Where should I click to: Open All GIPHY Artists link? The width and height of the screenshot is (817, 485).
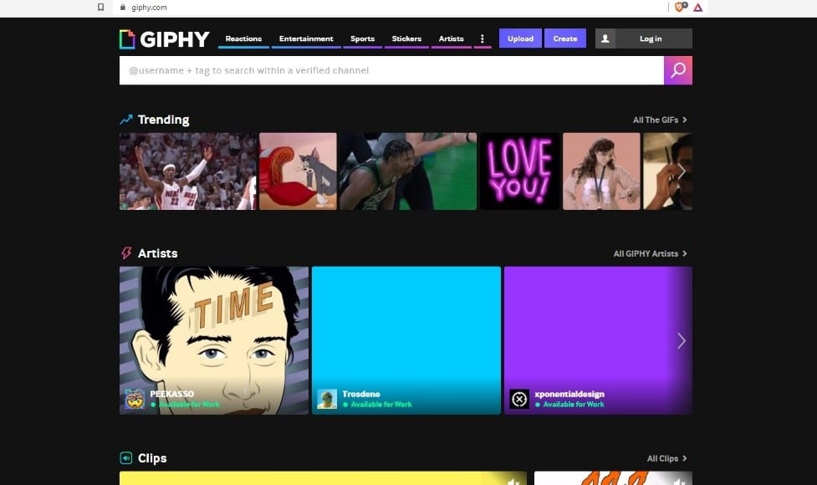[x=650, y=253]
